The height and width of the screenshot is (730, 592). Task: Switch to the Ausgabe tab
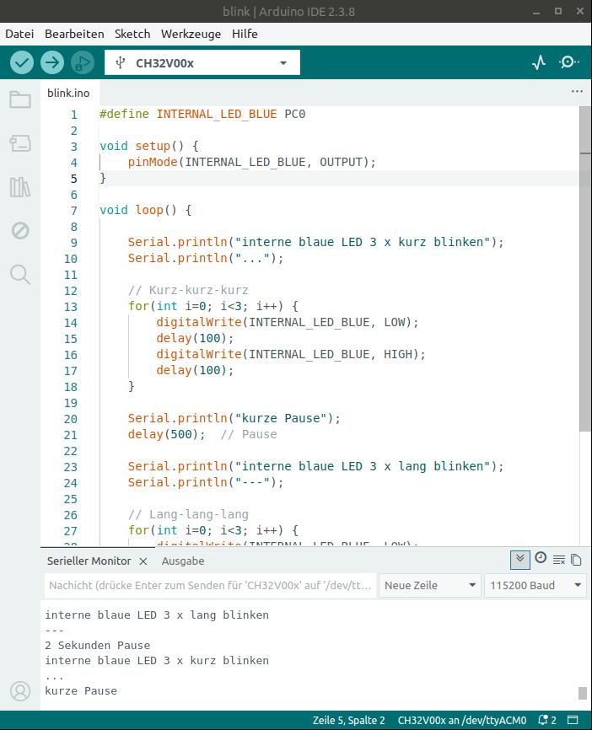tap(183, 561)
